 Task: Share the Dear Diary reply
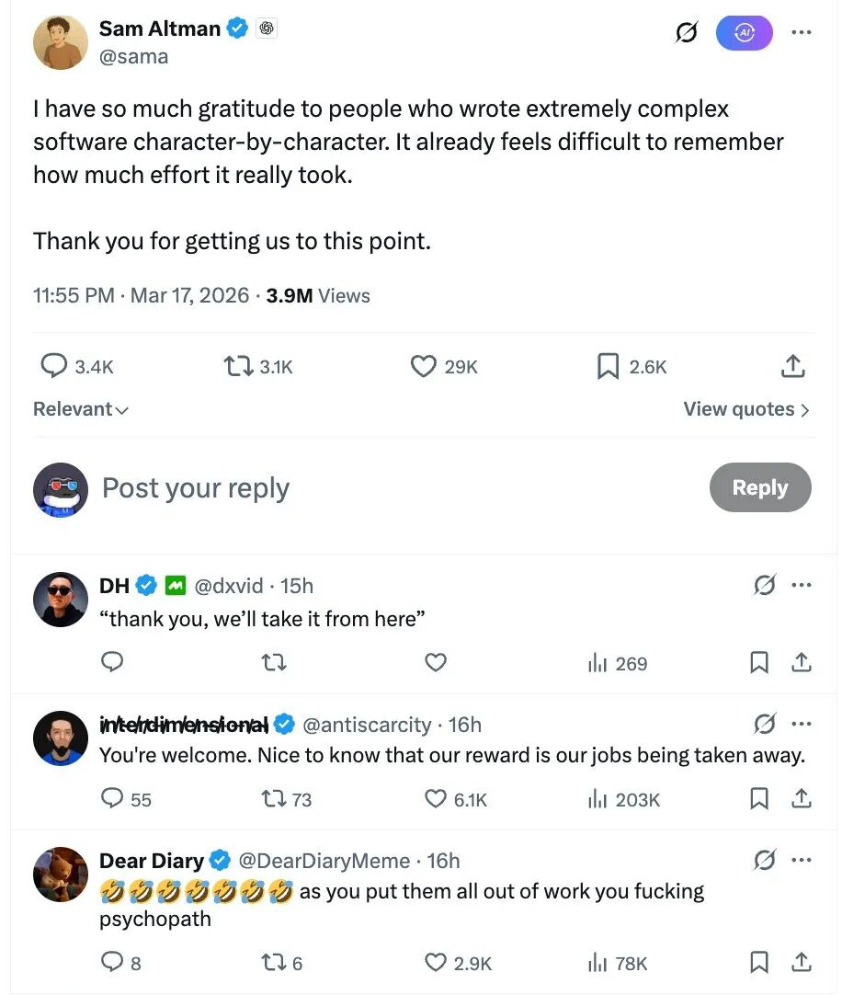(x=801, y=963)
